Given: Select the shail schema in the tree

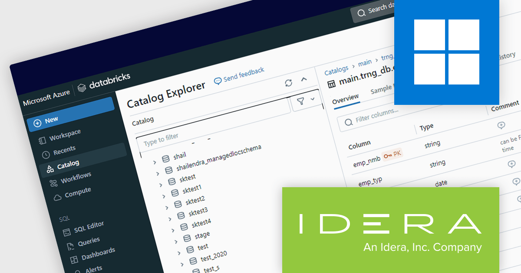Looking at the screenshot, I should click(x=180, y=156).
